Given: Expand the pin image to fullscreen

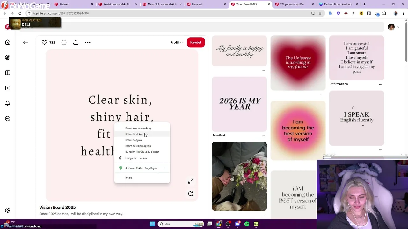Looking at the screenshot, I should (x=191, y=181).
